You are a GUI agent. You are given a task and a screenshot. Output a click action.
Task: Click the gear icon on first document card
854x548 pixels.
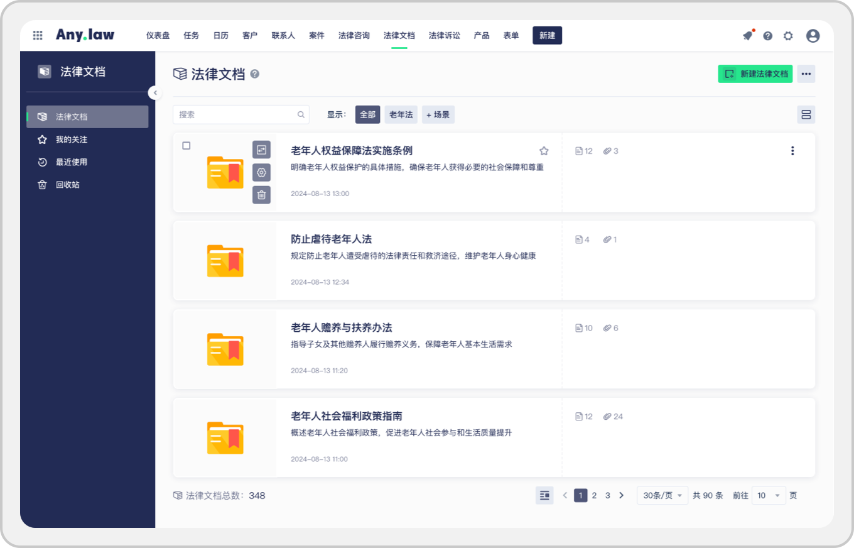pyautogui.click(x=261, y=172)
